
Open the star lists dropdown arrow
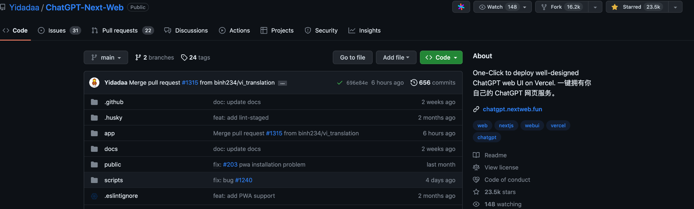click(675, 7)
